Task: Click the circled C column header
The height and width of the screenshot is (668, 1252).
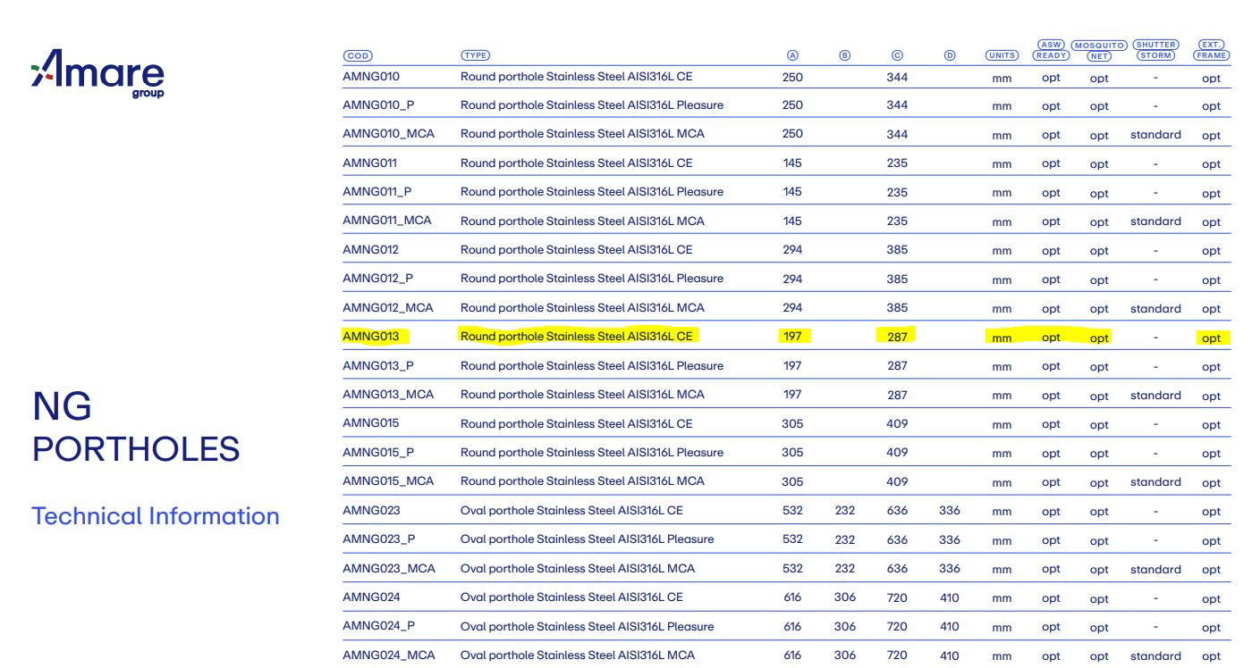Action: 897,55
